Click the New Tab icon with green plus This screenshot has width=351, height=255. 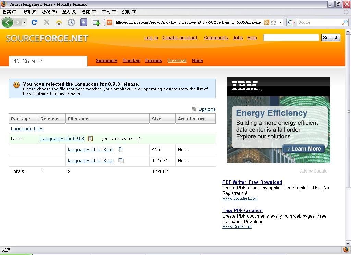click(x=96, y=22)
